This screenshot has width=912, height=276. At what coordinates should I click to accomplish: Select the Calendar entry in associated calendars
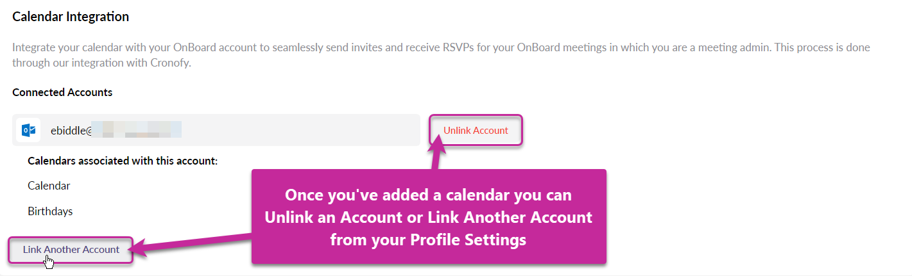tap(49, 186)
